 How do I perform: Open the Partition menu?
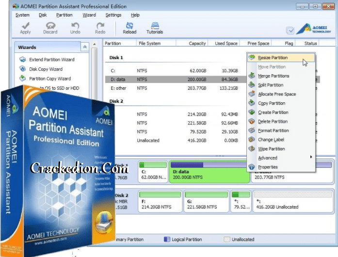coord(64,15)
